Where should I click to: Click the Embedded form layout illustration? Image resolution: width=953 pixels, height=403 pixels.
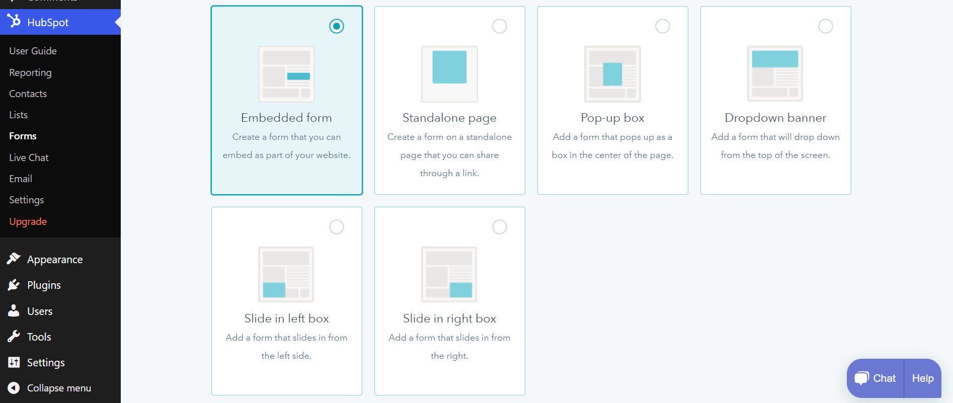pyautogui.click(x=286, y=74)
